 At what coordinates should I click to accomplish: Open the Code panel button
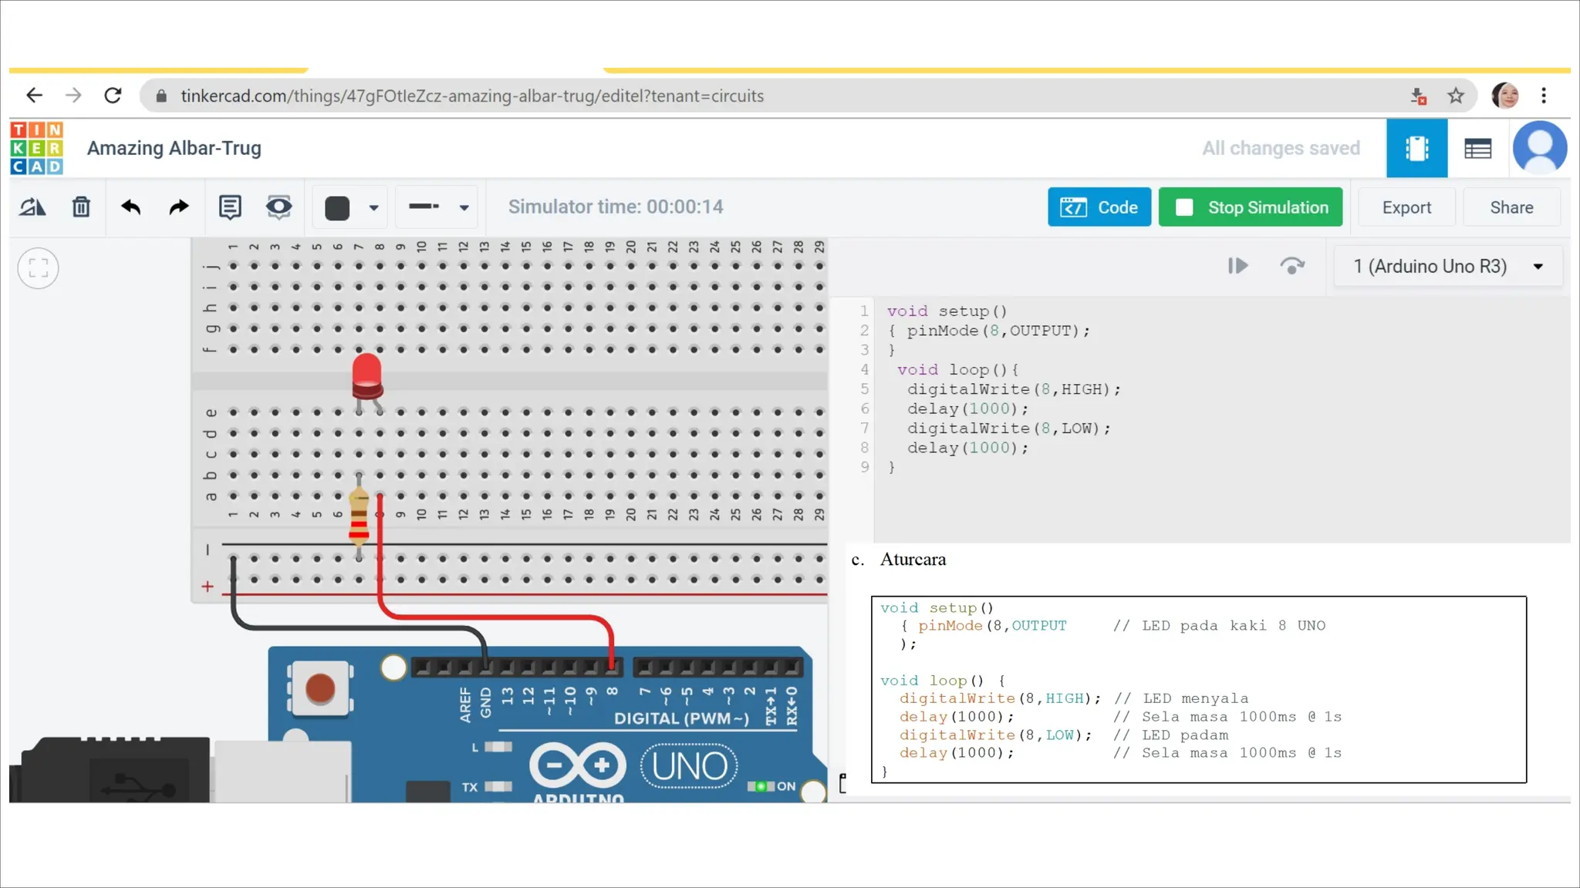1099,207
